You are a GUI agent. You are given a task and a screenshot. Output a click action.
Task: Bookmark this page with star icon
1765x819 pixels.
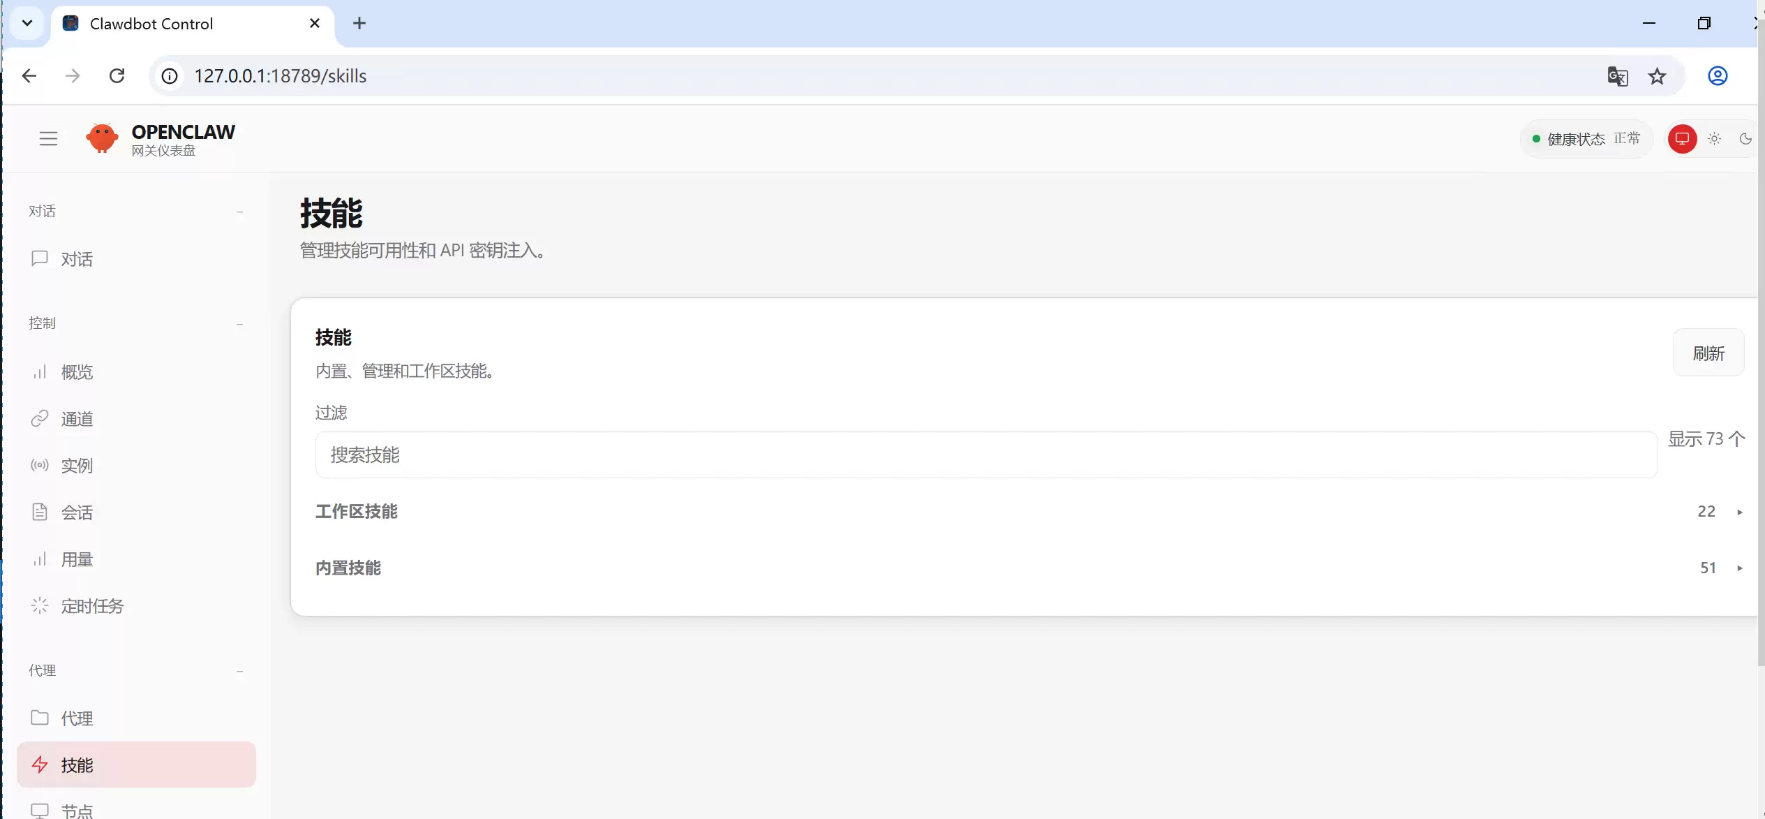[1658, 76]
